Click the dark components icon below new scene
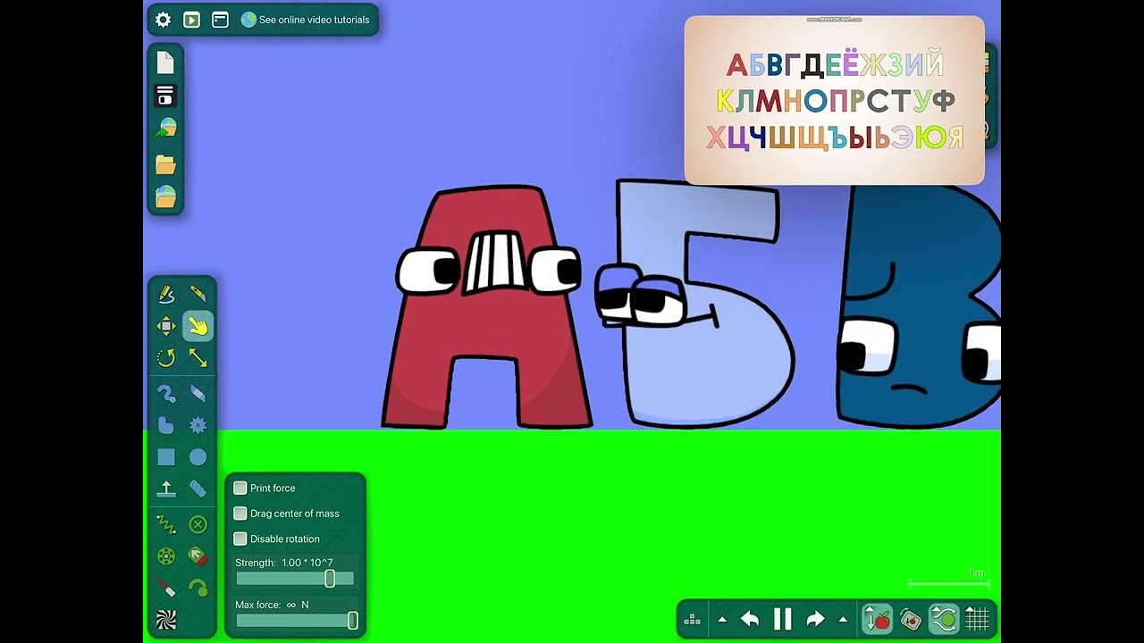Screen dimensions: 1144x643 (165, 96)
